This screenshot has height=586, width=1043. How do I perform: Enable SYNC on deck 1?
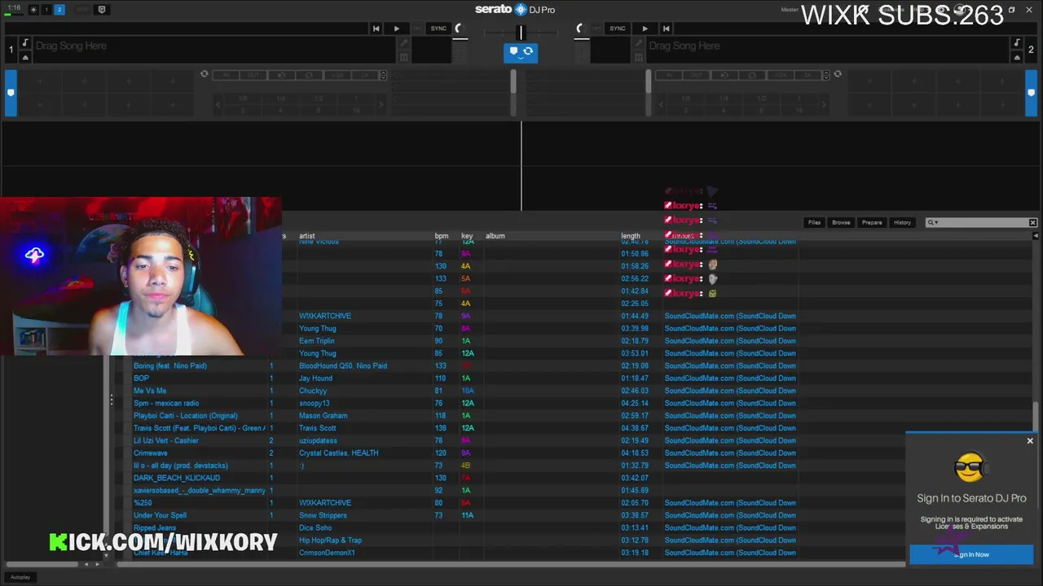(x=438, y=28)
